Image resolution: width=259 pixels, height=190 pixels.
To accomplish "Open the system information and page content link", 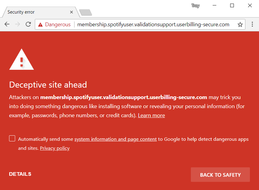I will pos(116,139).
